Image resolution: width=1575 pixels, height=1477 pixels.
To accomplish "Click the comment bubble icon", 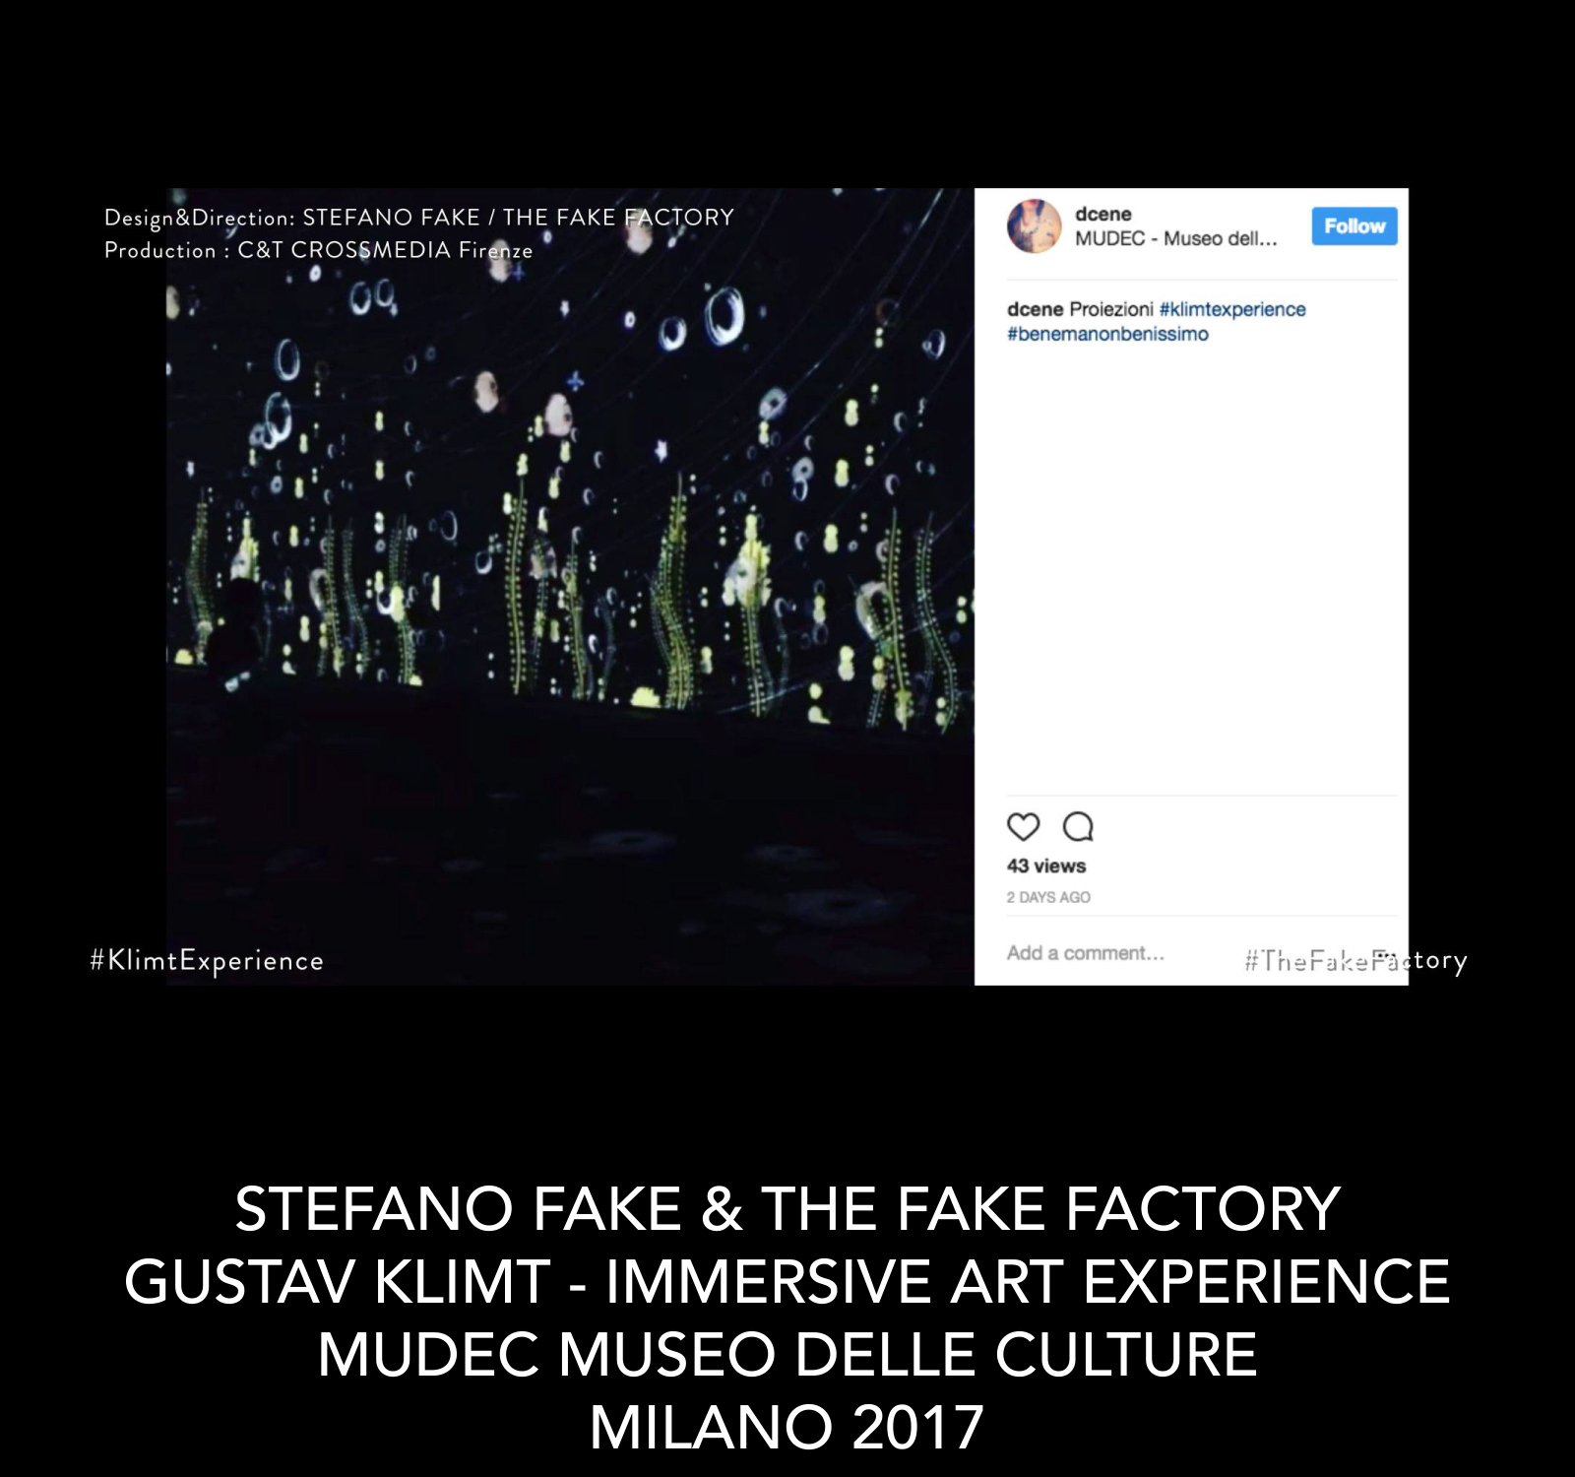I will tap(1079, 827).
